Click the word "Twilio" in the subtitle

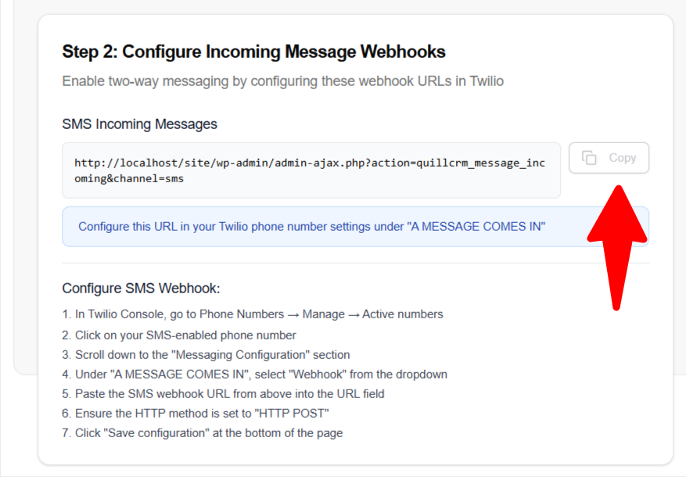tap(487, 81)
